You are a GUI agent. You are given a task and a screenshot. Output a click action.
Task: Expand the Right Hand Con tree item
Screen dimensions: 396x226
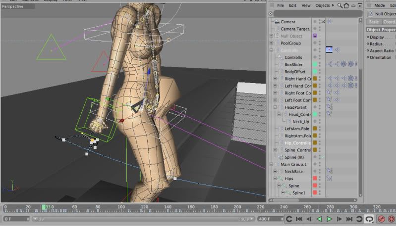pos(275,79)
